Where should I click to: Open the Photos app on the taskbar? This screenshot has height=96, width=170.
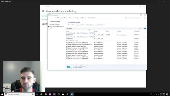pos(63,94)
